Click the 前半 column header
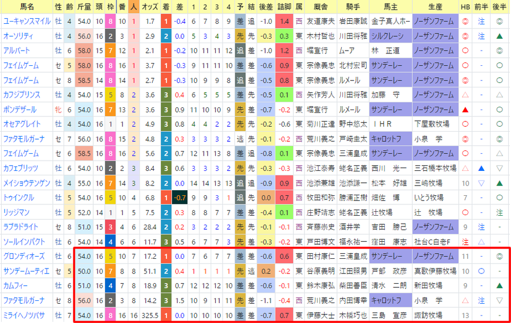Image resolution: width=511 pixels, height=323 pixels. tap(481, 7)
